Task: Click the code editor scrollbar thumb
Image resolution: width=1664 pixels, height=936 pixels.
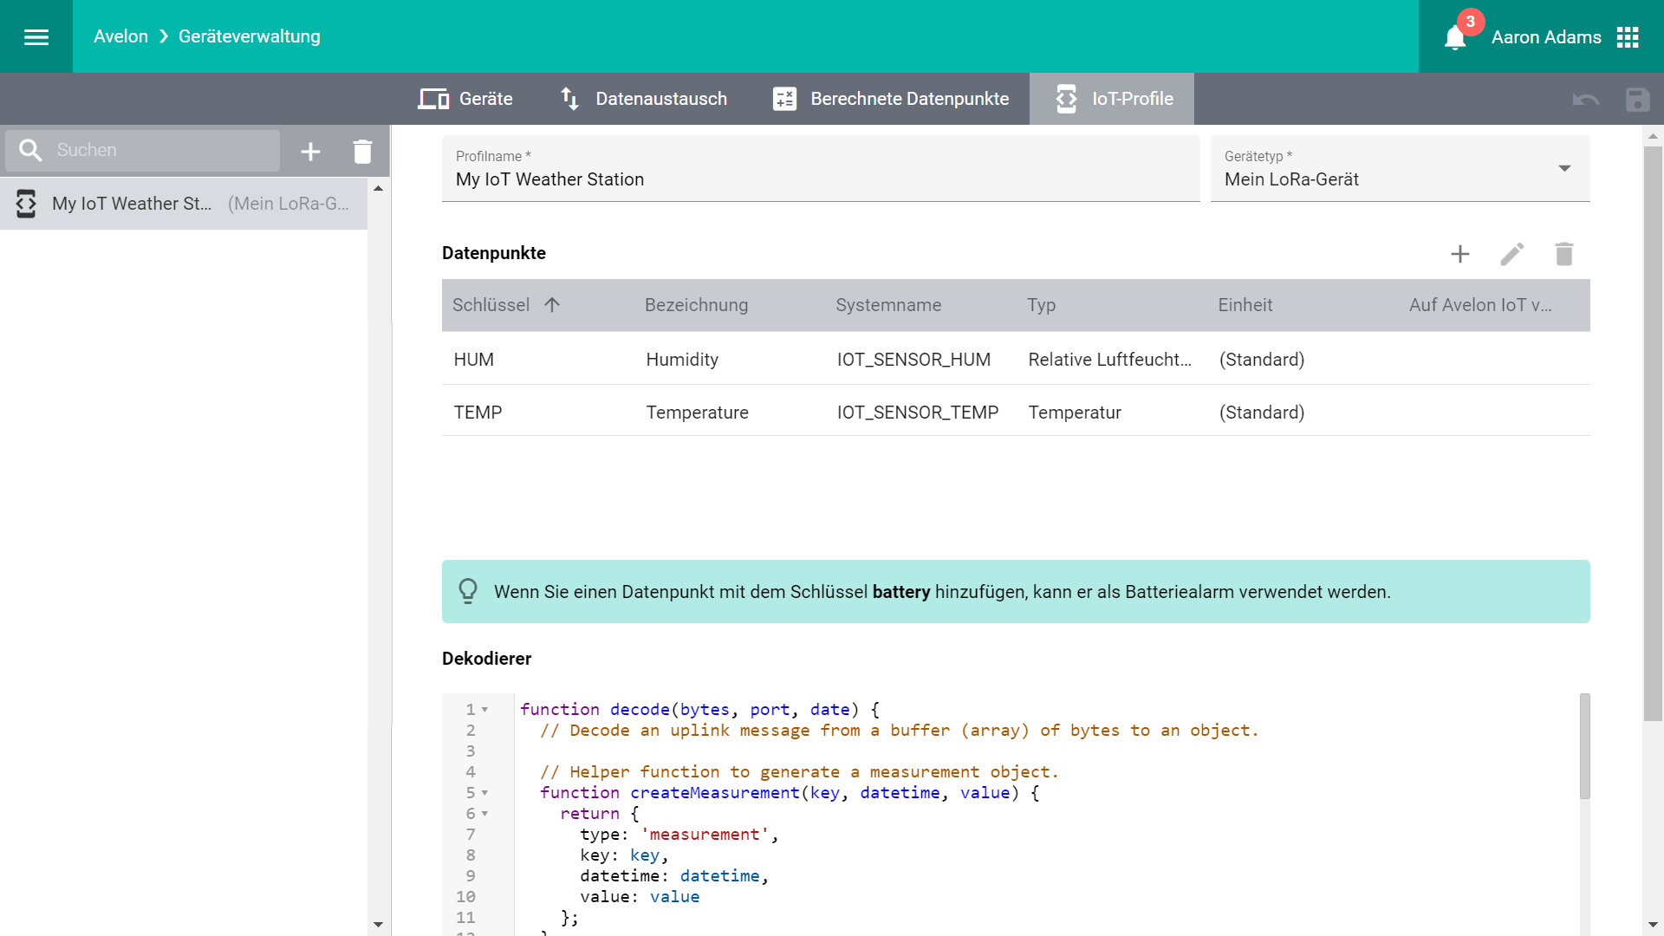Action: pyautogui.click(x=1584, y=745)
